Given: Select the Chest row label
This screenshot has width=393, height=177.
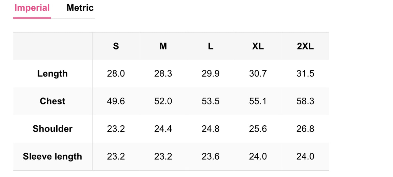Looking at the screenshot, I should (52, 101).
